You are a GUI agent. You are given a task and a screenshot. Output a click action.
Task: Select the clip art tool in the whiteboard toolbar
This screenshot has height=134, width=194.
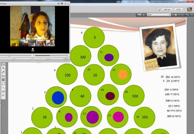[3, 95]
